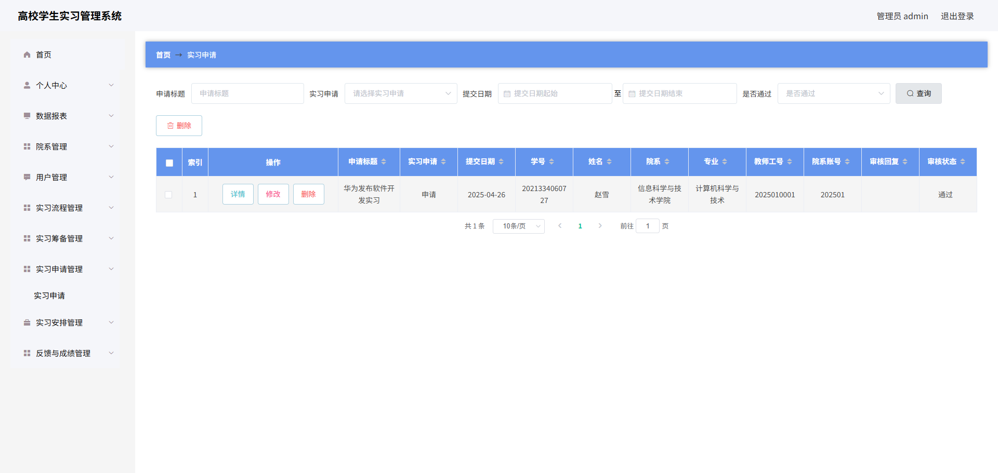Click the 2025-04-26 date cell
This screenshot has width=998, height=473.
(487, 195)
